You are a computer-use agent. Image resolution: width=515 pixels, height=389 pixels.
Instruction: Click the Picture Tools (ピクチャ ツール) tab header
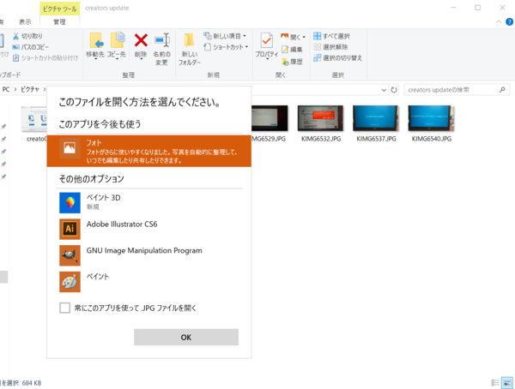60,9
